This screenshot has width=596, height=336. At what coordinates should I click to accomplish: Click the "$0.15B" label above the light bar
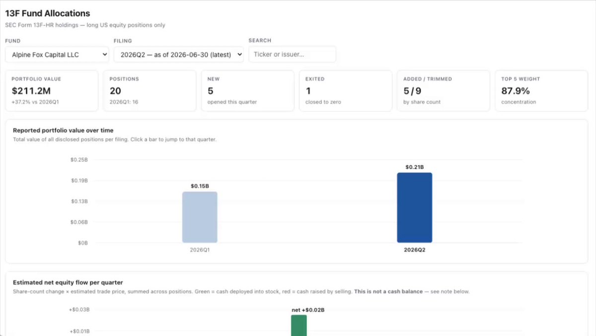pos(200,186)
